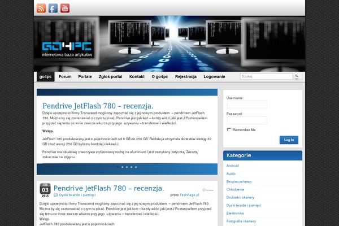The width and height of the screenshot is (339, 226).
Task: Go to the Portale menu item
Action: pos(85,76)
